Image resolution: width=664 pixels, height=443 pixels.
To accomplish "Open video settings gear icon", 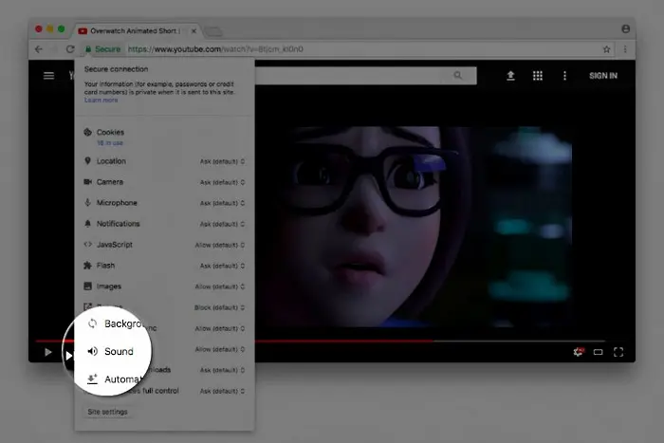I will point(578,352).
